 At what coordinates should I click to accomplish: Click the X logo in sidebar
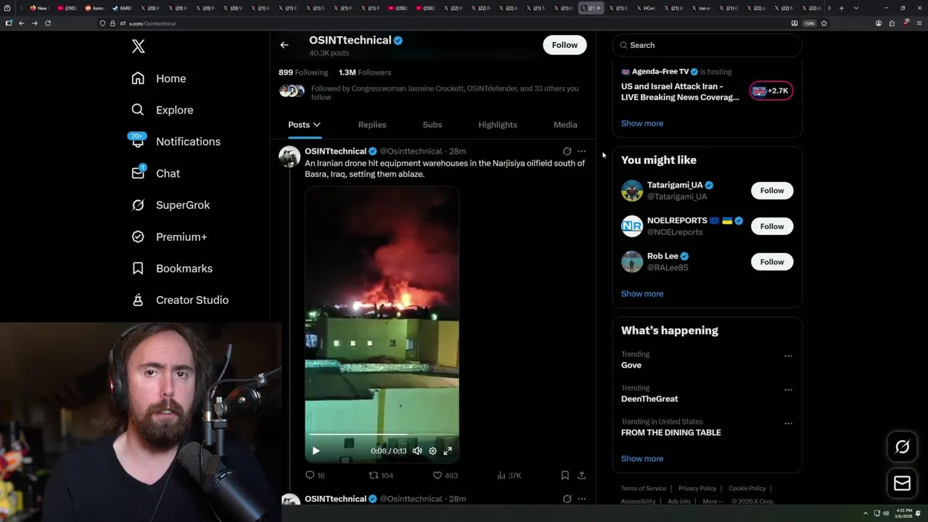138,46
